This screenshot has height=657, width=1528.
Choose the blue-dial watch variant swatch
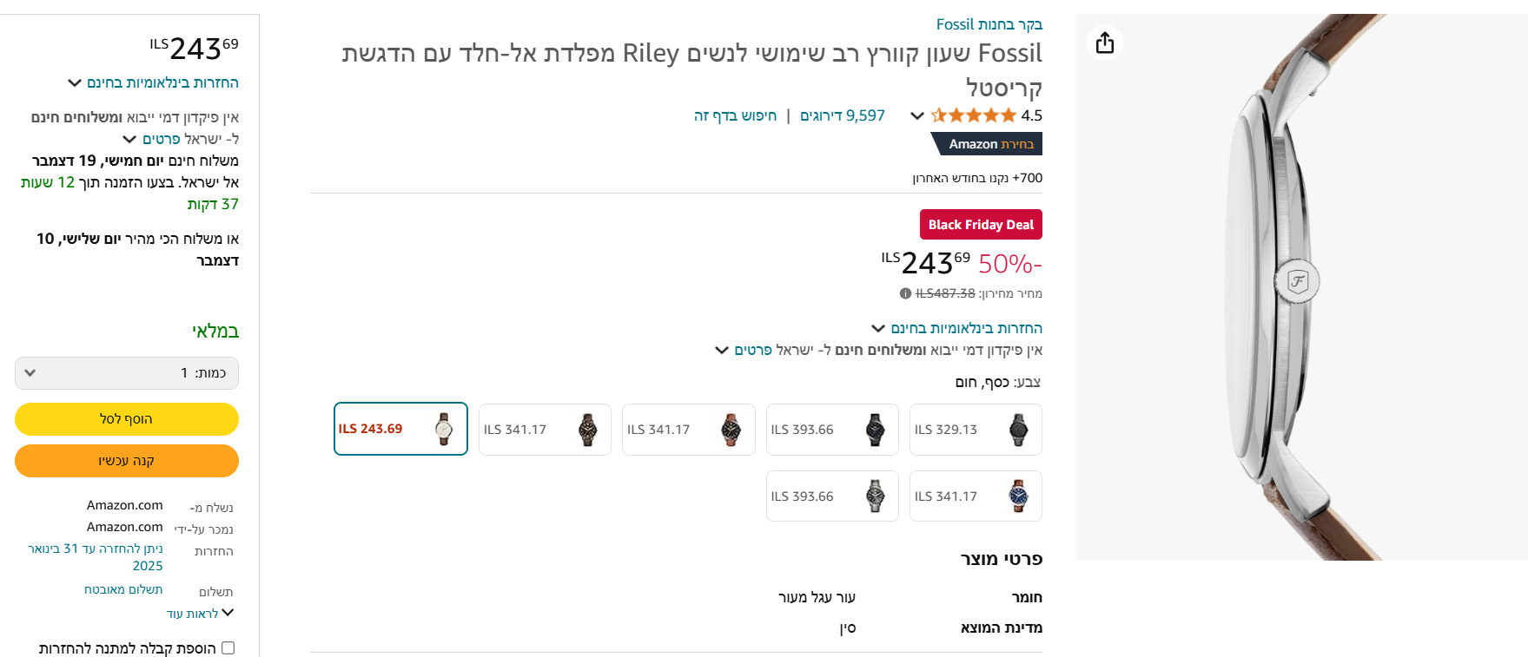pos(976,496)
